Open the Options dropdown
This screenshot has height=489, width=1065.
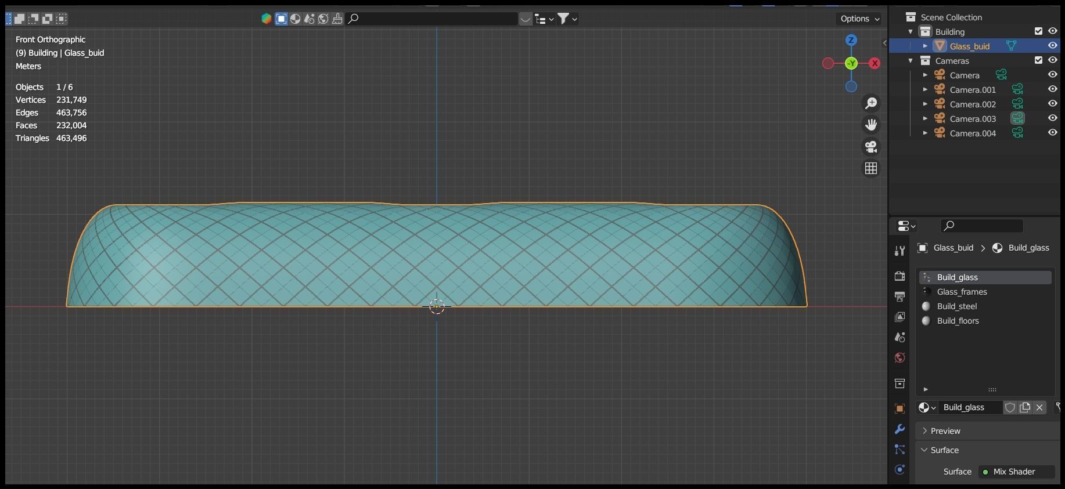click(859, 19)
